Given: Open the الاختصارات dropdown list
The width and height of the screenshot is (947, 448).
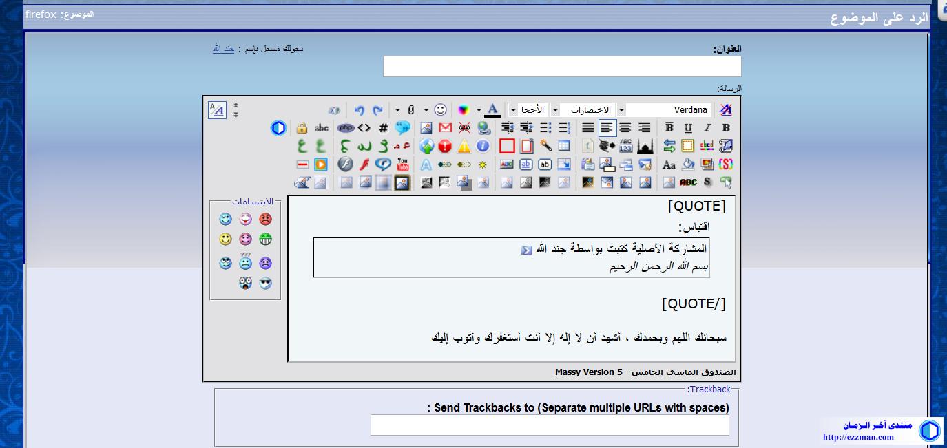Looking at the screenshot, I should tap(554, 110).
